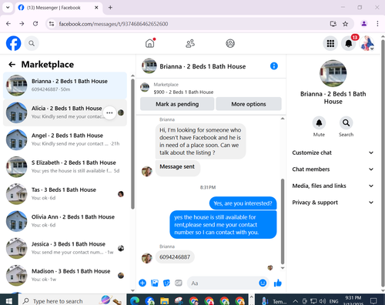This screenshot has height=305, width=385.
Task: Open the Facebook menu grid icon
Action: coord(330,43)
